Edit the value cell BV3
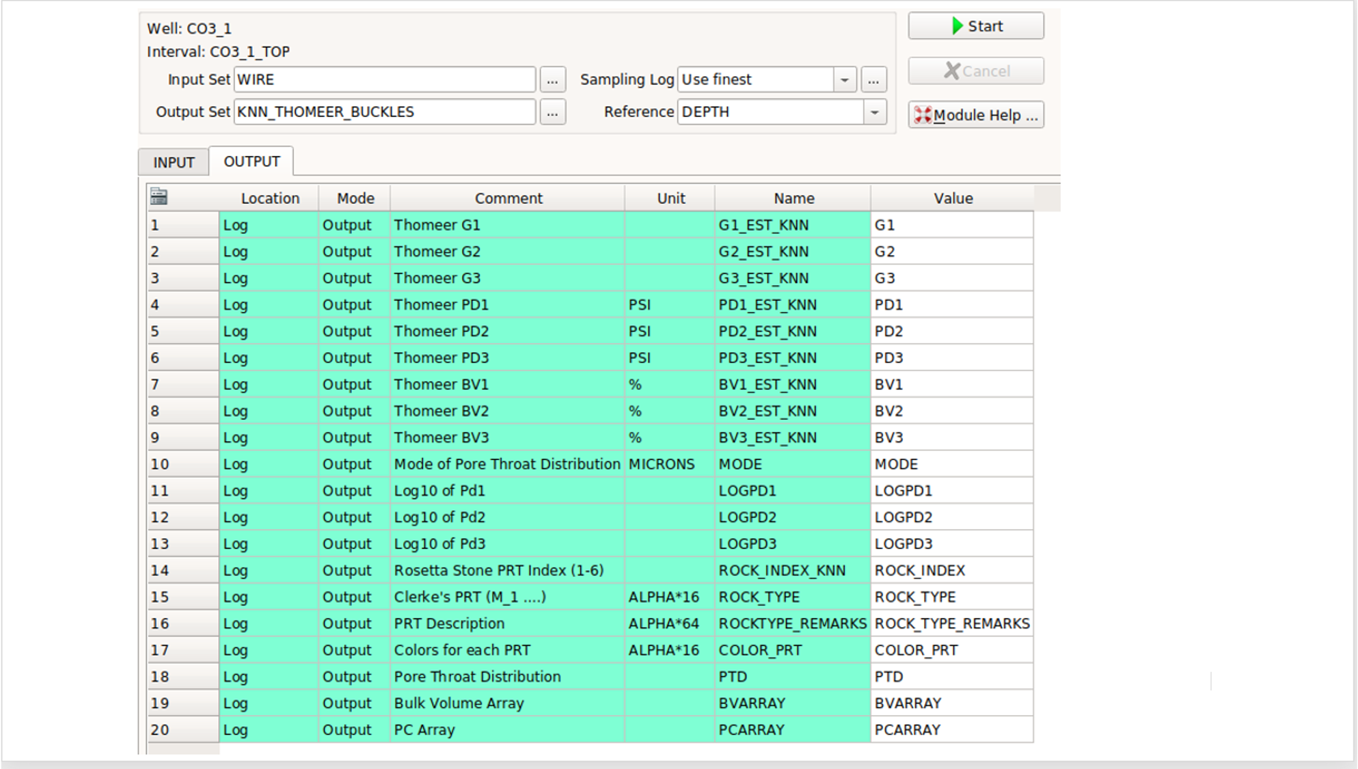 point(952,437)
